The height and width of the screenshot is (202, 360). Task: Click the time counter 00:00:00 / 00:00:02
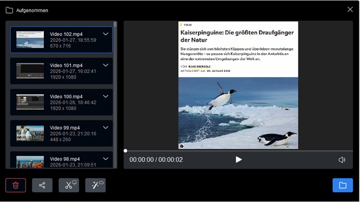click(156, 160)
